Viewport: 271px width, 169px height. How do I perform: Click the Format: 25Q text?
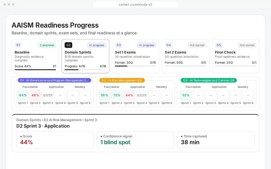(224, 63)
